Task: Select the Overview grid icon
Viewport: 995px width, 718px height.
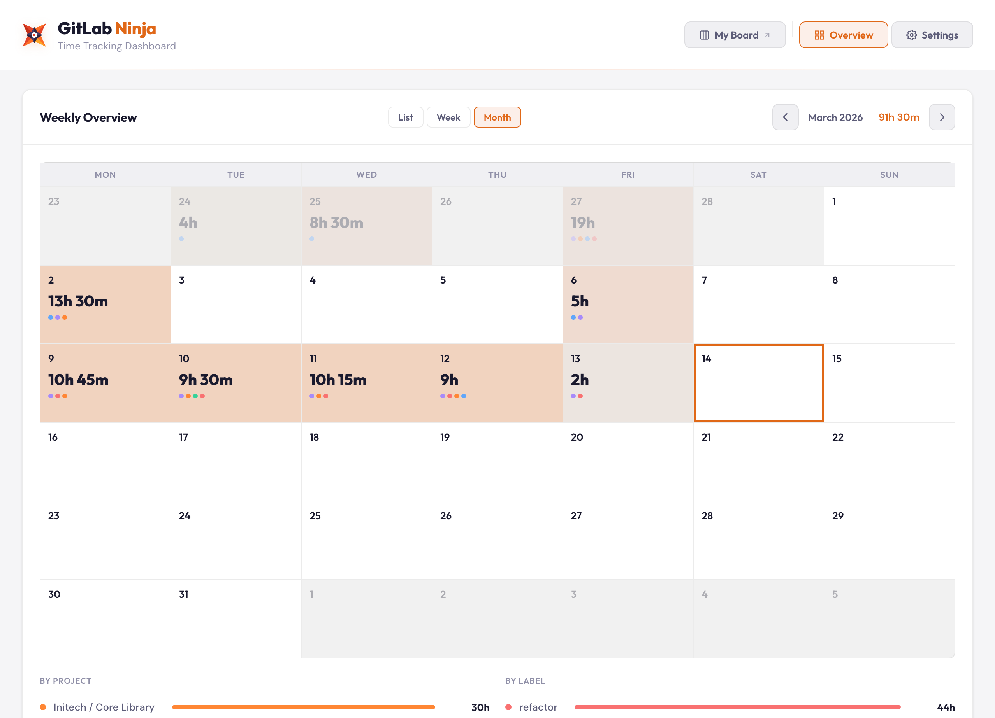Action: tap(819, 35)
